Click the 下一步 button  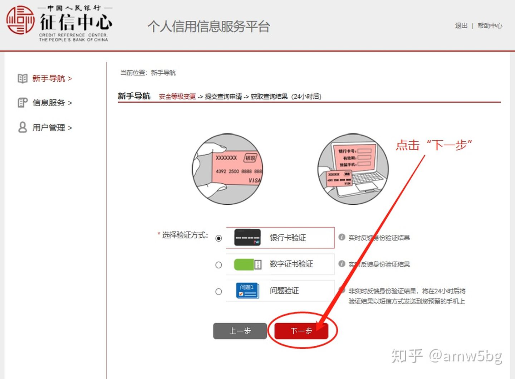(301, 331)
